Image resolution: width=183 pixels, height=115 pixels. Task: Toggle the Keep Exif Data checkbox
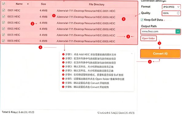click(x=142, y=20)
